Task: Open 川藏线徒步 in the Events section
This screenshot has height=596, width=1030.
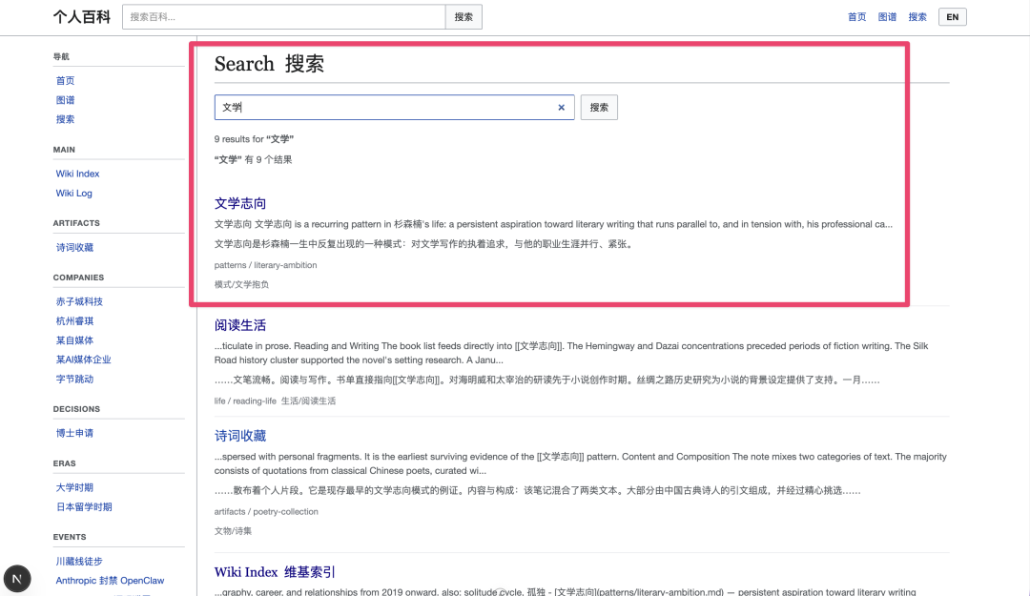Action: (x=79, y=561)
